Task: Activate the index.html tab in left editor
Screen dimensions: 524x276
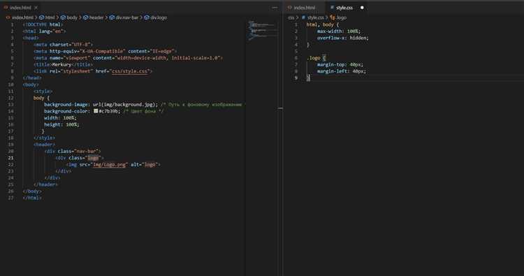Action: 20,8
